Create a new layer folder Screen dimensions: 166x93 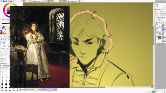coord(161,20)
